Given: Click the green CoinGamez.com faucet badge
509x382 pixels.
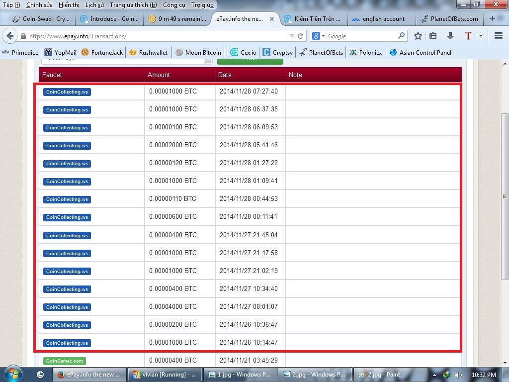Looking at the screenshot, I should click(x=65, y=361).
